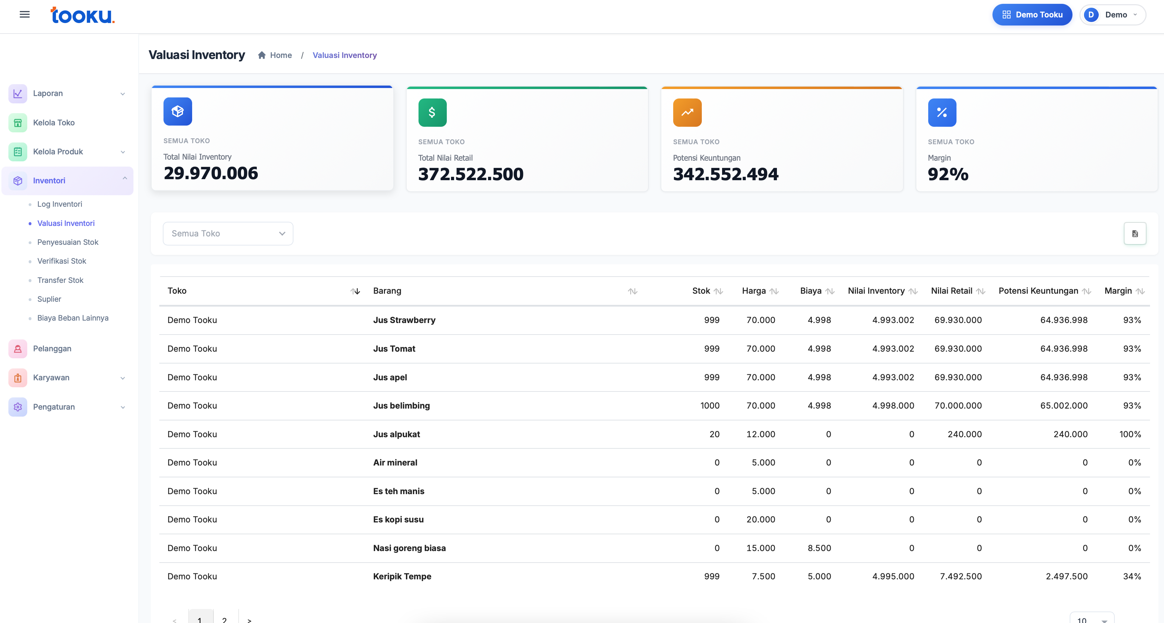Open rows-per-page selector showing 10
The height and width of the screenshot is (623, 1164).
coord(1091,620)
